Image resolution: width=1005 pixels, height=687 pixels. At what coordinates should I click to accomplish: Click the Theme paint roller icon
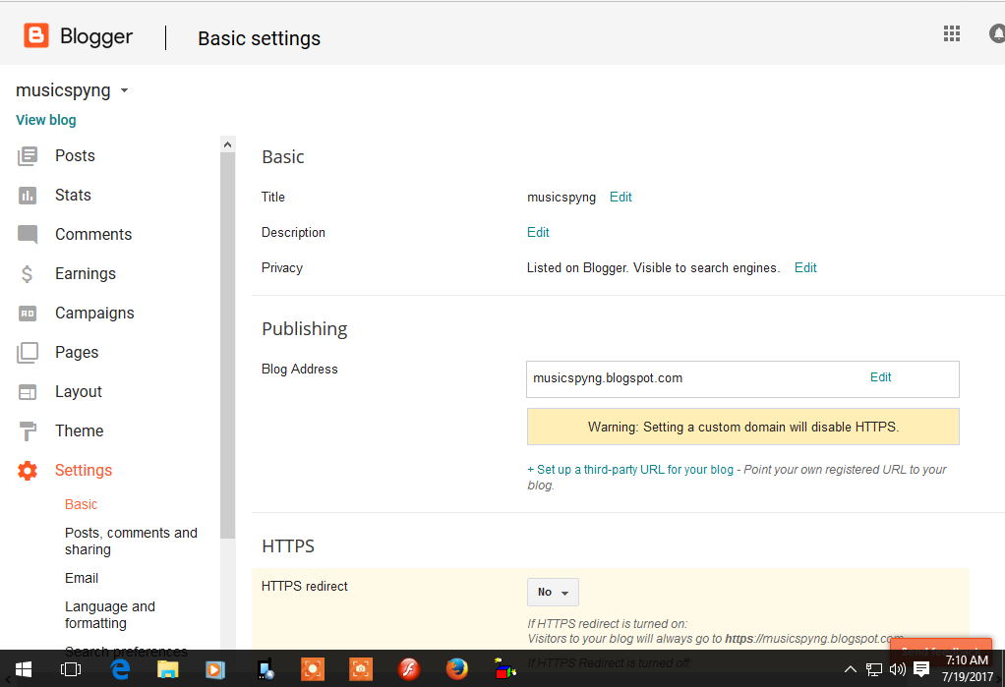point(28,431)
